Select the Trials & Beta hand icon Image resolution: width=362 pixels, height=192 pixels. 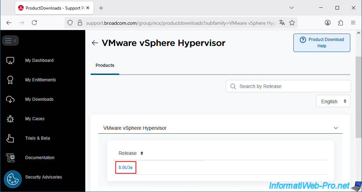[x=10, y=138]
